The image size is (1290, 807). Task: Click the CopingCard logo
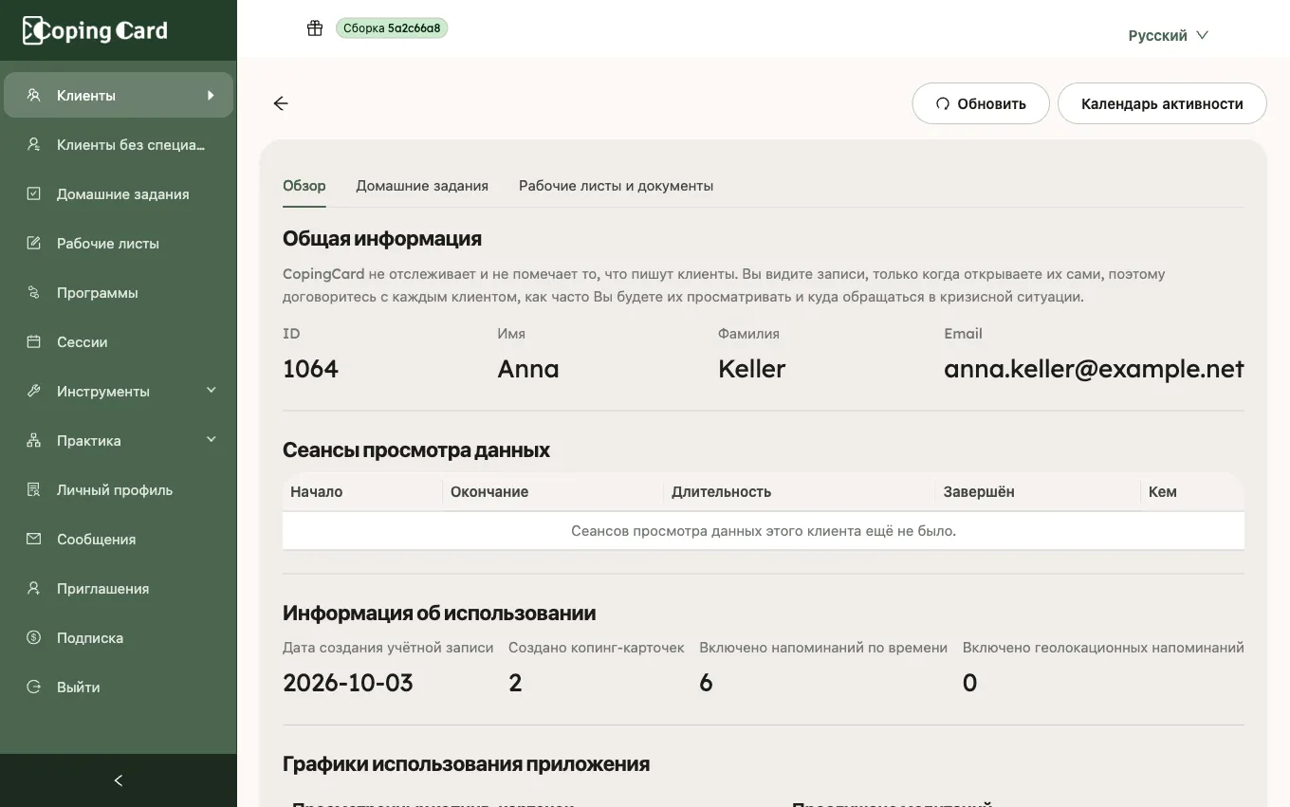(x=95, y=30)
